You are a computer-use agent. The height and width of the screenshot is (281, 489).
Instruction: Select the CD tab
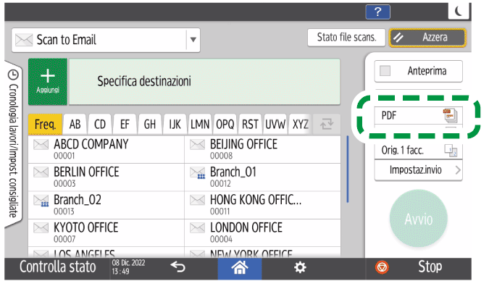coord(100,125)
